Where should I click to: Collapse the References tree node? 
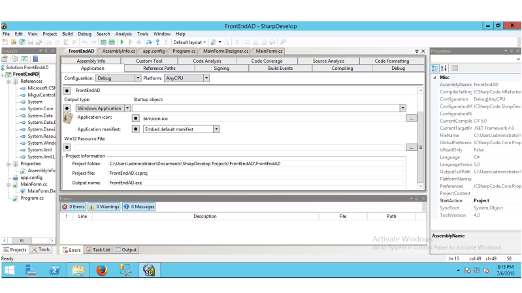coord(9,82)
